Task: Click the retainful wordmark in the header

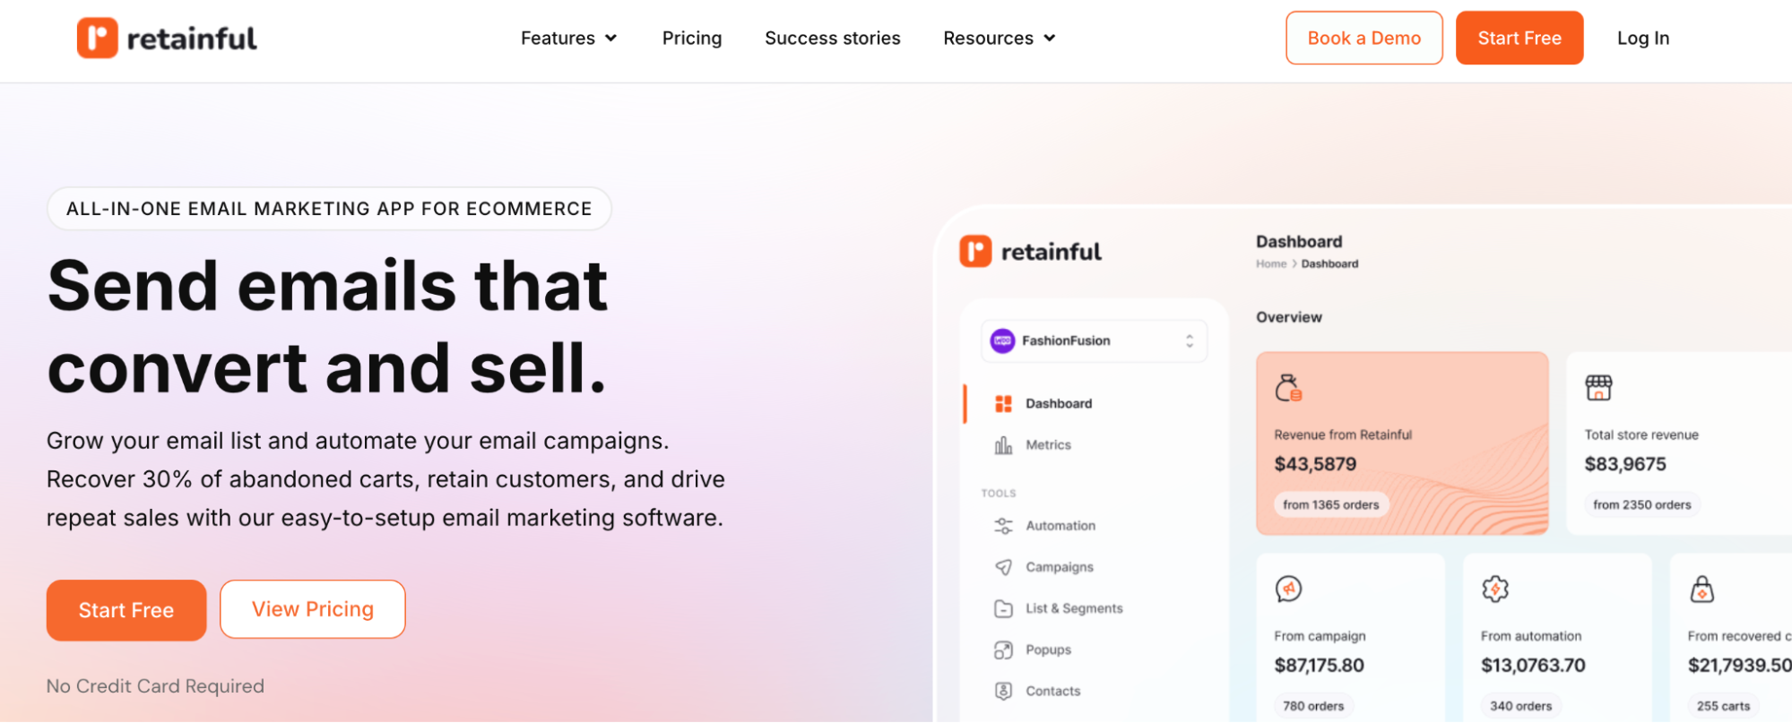Action: click(192, 39)
